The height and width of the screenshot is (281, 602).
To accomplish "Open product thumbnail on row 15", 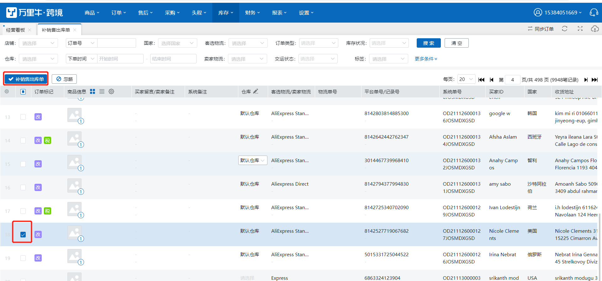I will 74,162.
